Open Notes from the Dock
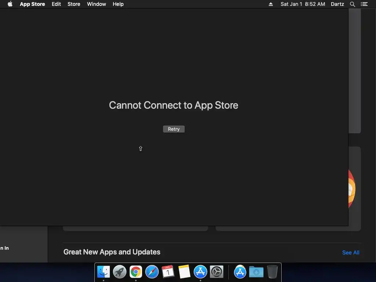Screen dimensions: 376x282 tap(184, 272)
